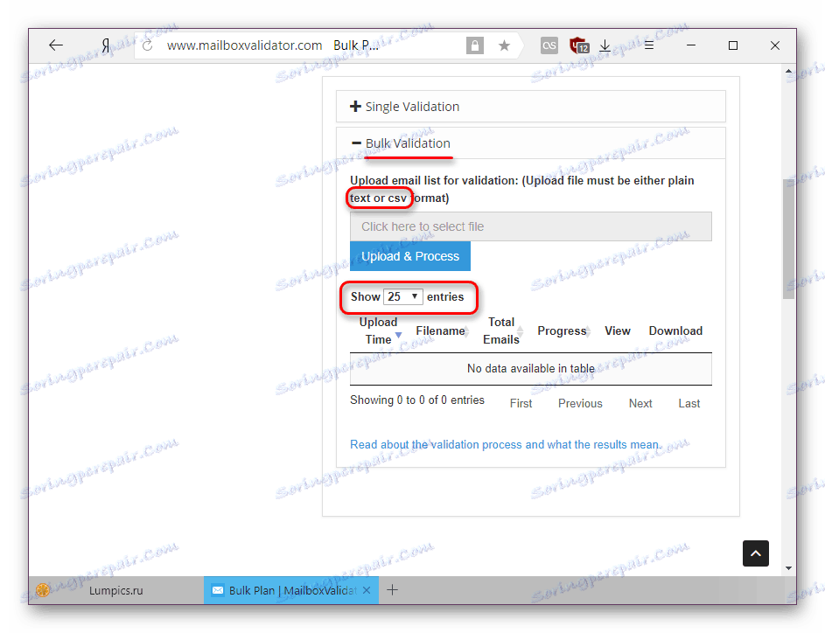Go to the Last page

(x=689, y=403)
